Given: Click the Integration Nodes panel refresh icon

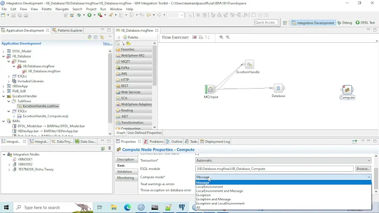Looking at the screenshot, I should click(x=103, y=149).
